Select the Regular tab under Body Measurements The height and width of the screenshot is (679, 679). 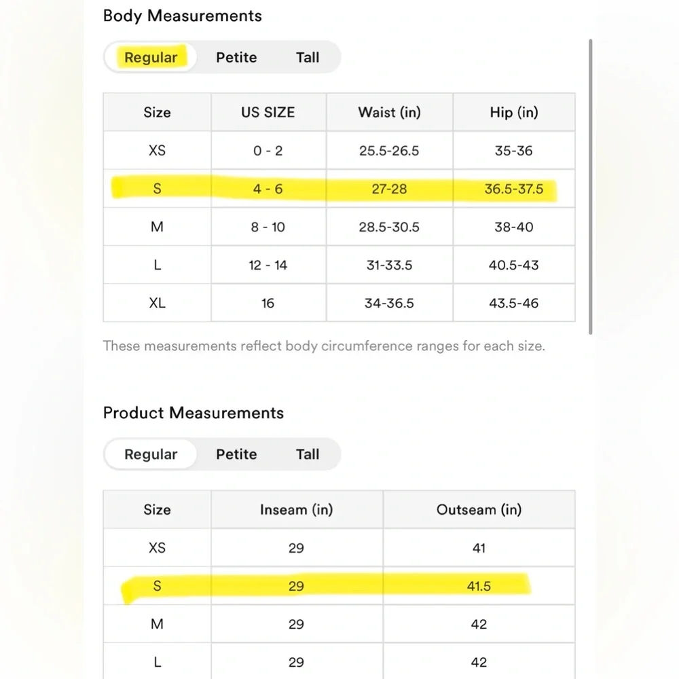coord(151,58)
